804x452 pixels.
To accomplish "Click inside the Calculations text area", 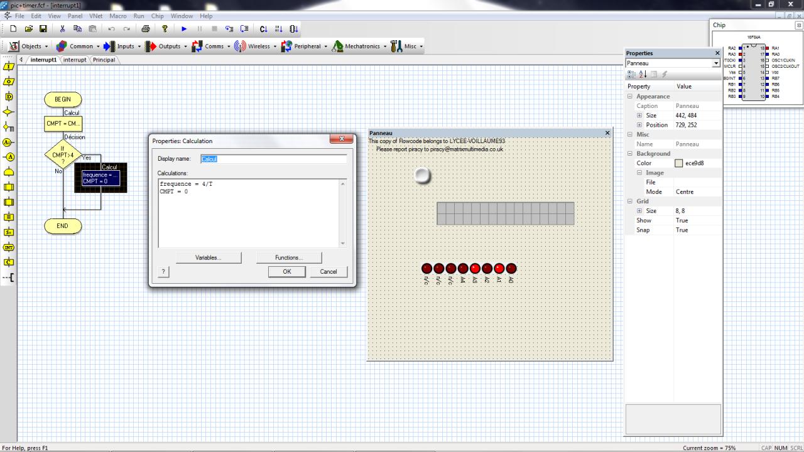I will pyautogui.click(x=251, y=213).
